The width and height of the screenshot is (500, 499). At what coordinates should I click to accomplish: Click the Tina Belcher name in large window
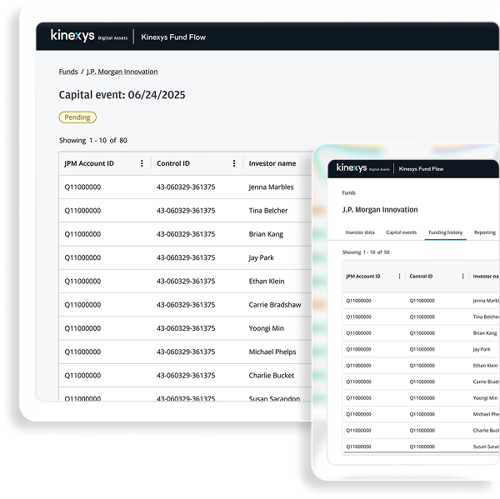[x=268, y=211]
